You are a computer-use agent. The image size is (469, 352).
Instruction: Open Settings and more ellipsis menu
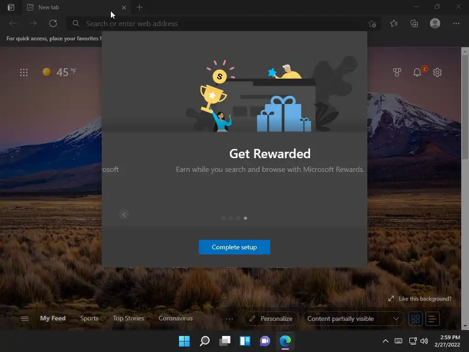[x=456, y=23]
